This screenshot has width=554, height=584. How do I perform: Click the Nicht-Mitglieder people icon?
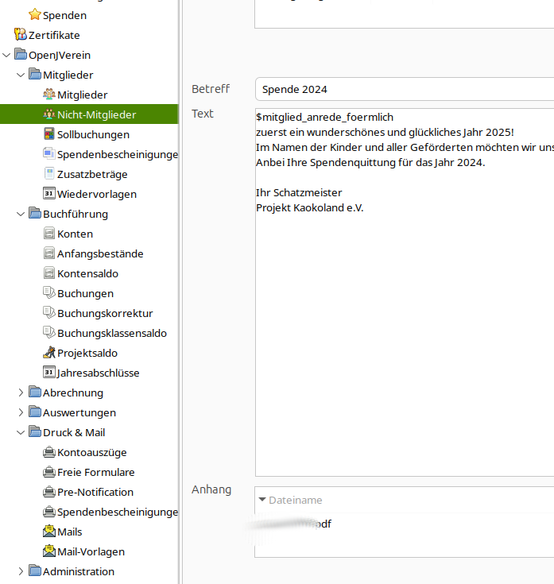49,114
